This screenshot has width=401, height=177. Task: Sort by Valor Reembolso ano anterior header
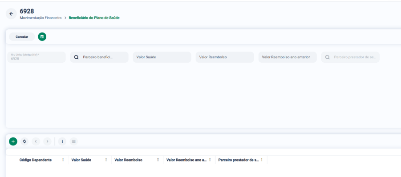point(186,160)
